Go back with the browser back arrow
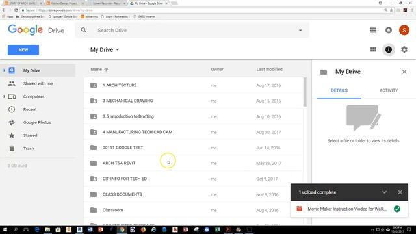 [x=4, y=10]
